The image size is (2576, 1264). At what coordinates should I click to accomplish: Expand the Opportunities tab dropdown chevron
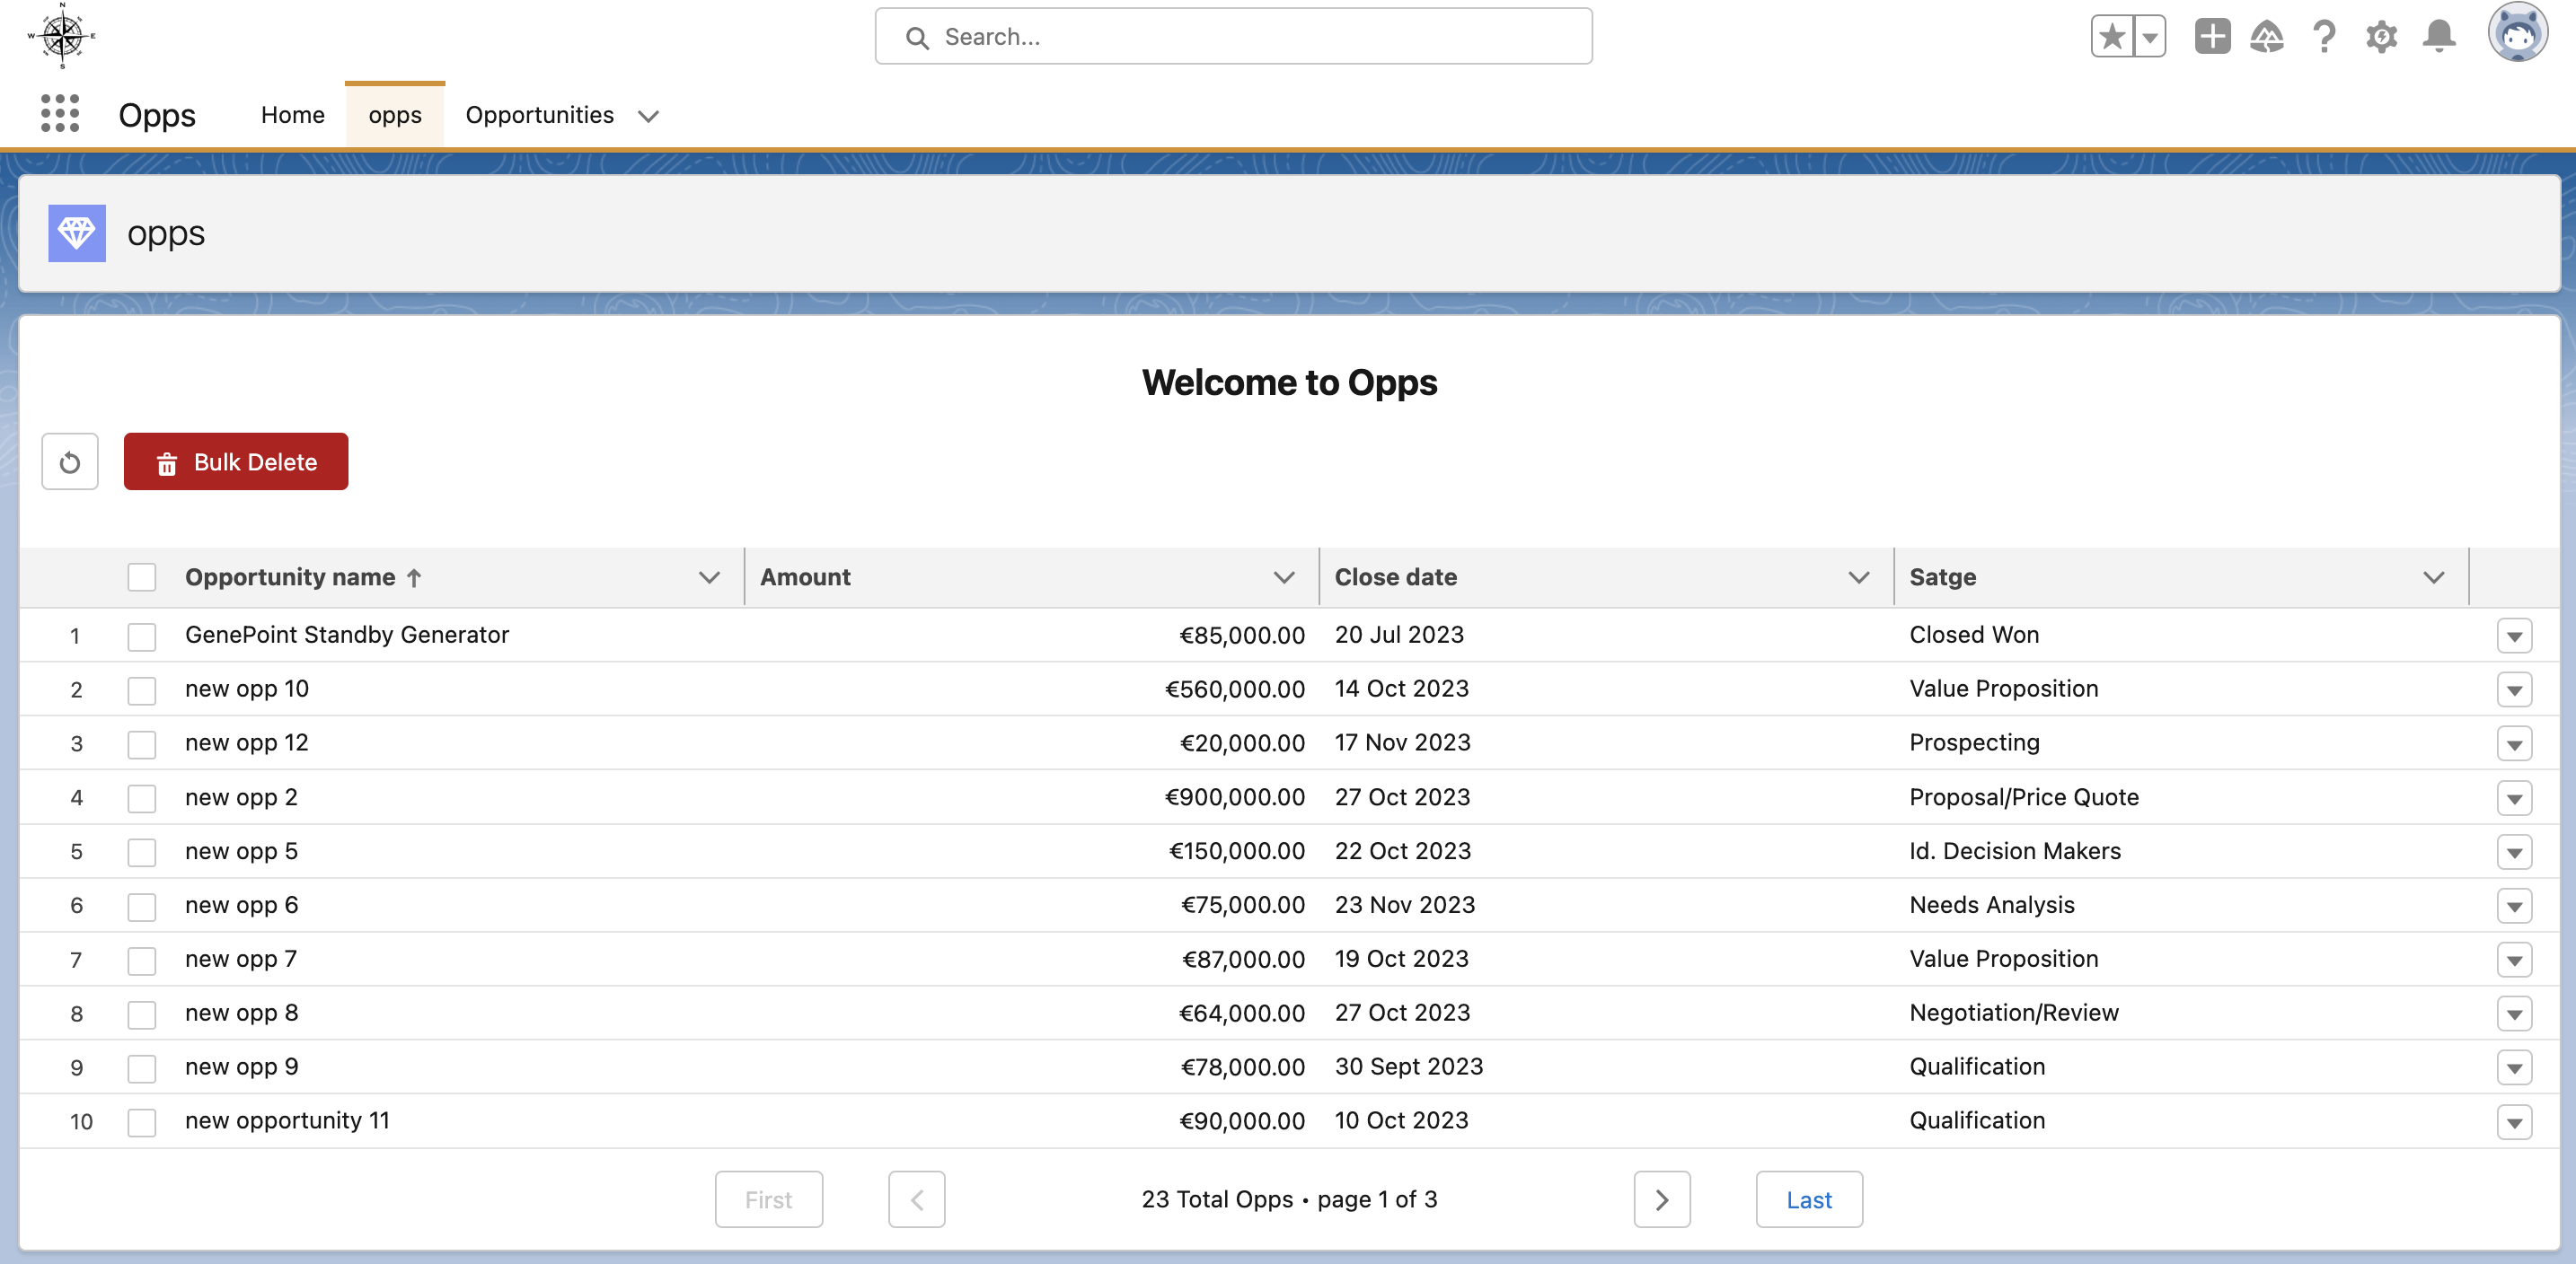[648, 116]
